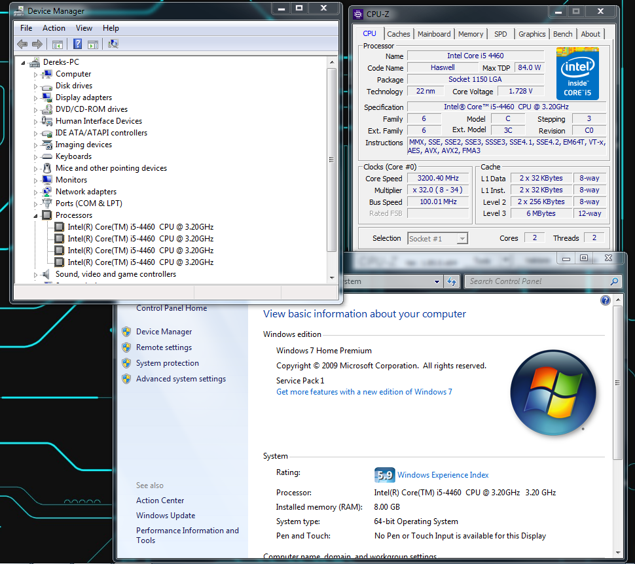Open the Socket #1 selection dropdown
Image resolution: width=635 pixels, height=564 pixels.
coord(462,239)
